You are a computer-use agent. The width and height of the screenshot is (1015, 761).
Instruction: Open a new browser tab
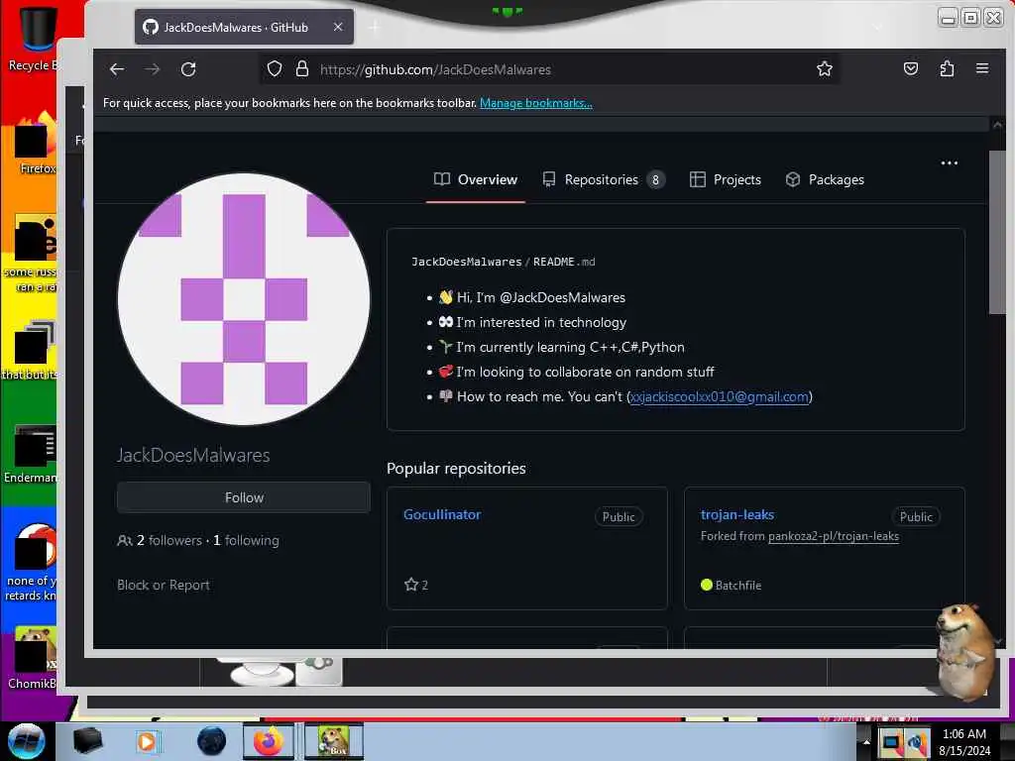pos(375,27)
